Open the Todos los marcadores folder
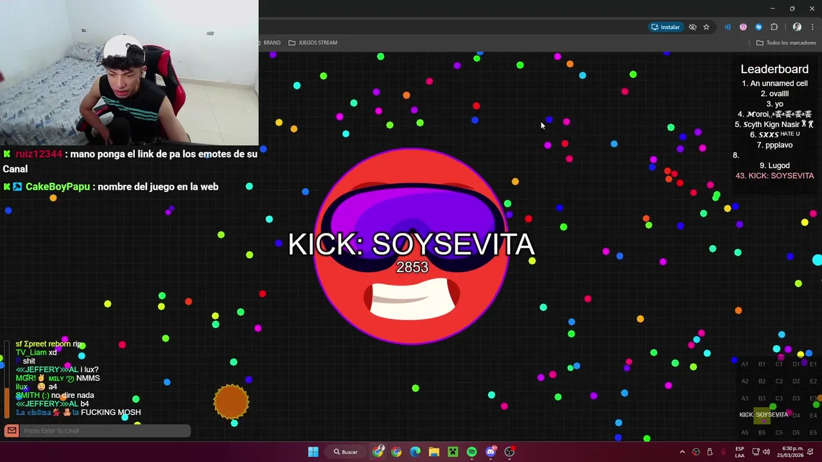Screen dimensions: 822x462 (786, 43)
